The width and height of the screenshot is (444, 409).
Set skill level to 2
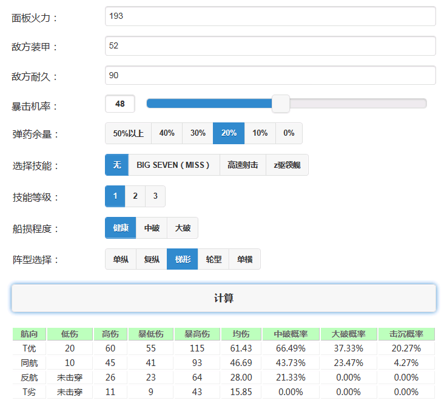pyautogui.click(x=135, y=196)
